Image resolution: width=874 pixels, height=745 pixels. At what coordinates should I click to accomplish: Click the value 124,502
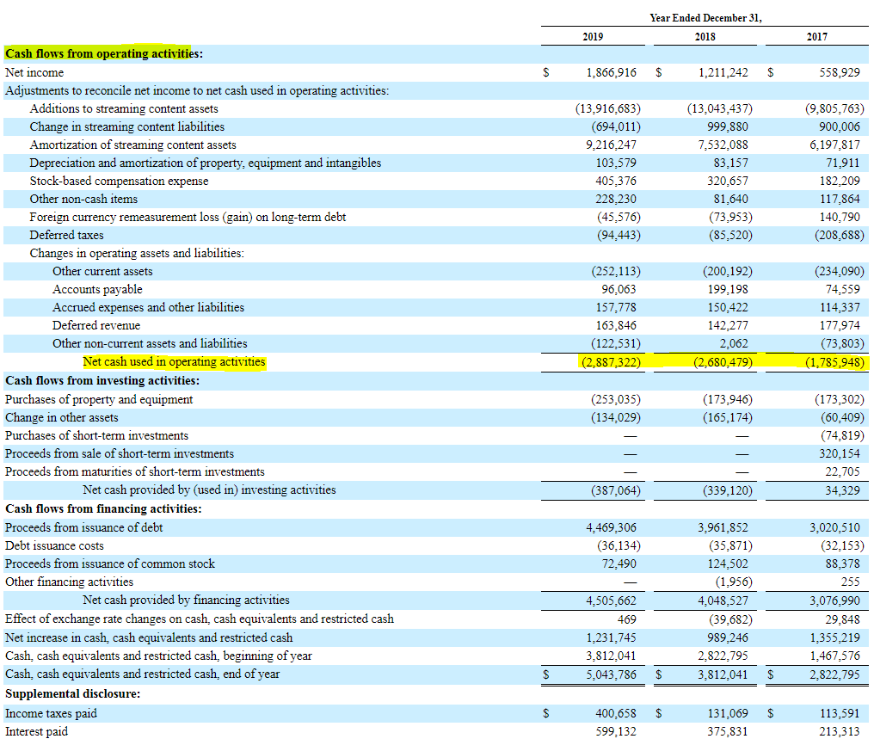coord(728,563)
